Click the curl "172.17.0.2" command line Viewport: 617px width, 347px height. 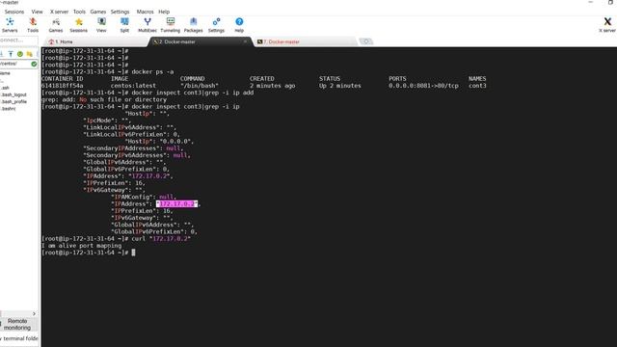click(x=161, y=239)
